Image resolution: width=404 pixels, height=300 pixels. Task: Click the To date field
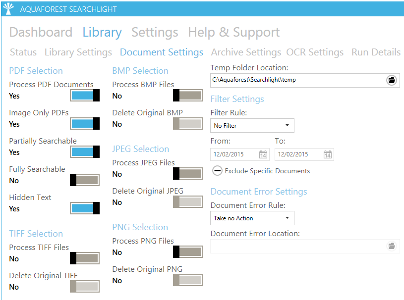304,154
